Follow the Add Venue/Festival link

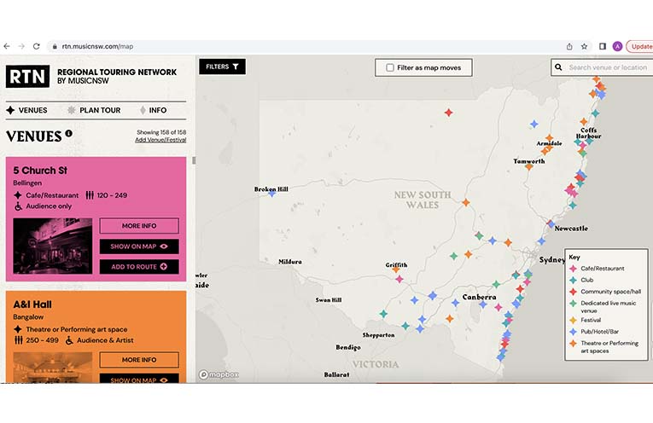(x=160, y=140)
